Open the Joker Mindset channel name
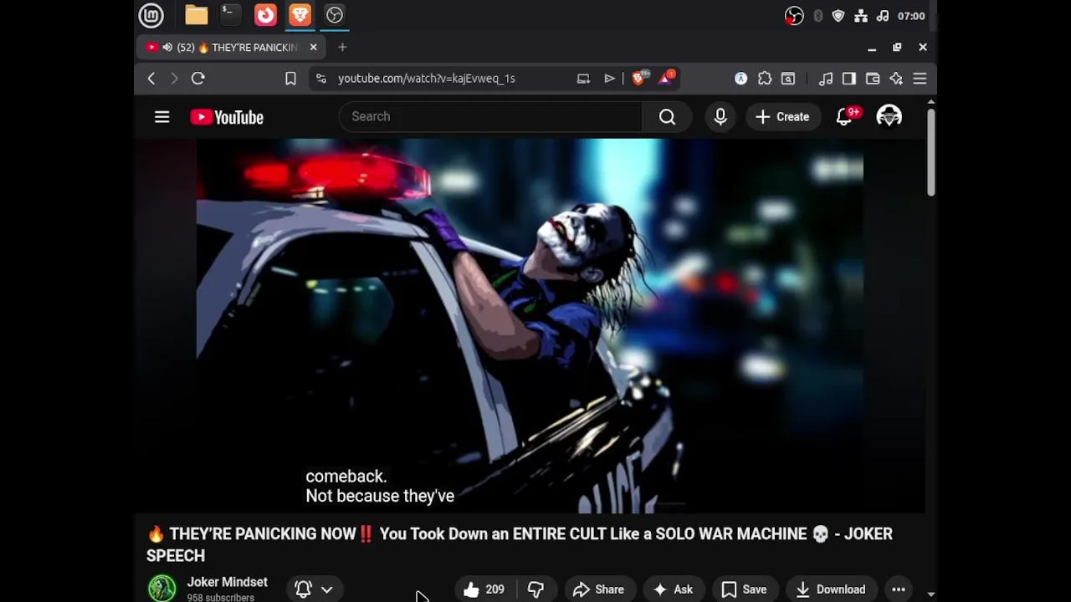This screenshot has width=1071, height=602. tap(228, 582)
